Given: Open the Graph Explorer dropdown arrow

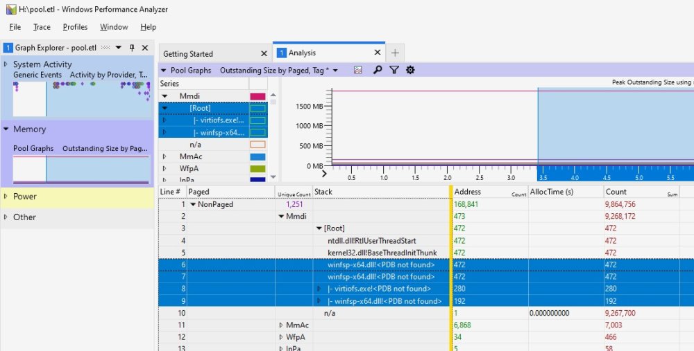Looking at the screenshot, I should coord(118,48).
